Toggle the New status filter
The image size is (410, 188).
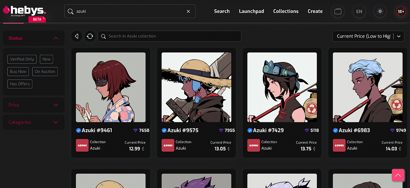[x=46, y=59]
